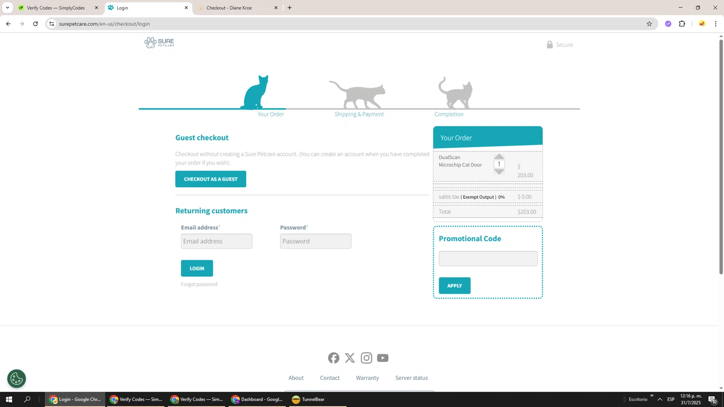The image size is (724, 407).
Task: Open the Instagram social icon
Action: click(366, 358)
